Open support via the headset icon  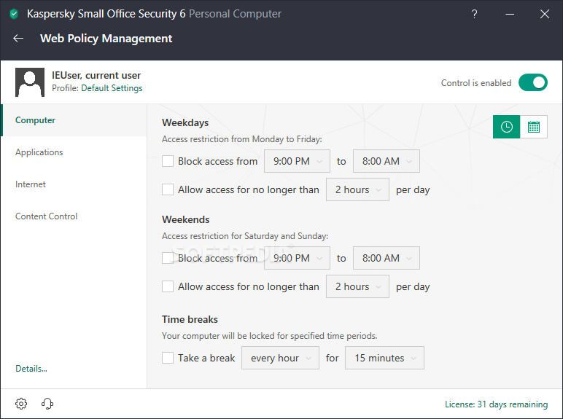click(x=47, y=404)
